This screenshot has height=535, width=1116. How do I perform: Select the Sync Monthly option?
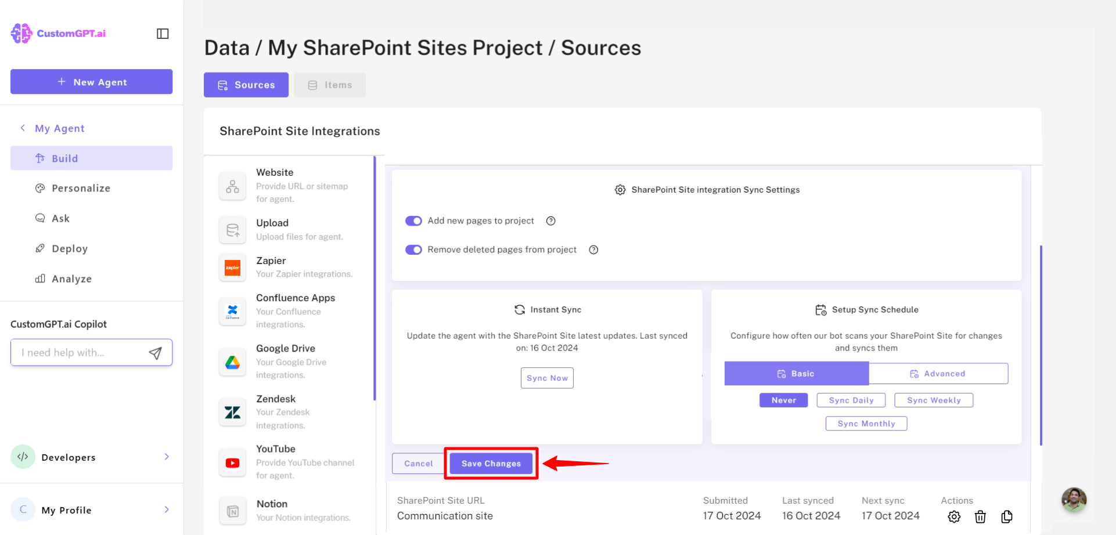tap(866, 424)
